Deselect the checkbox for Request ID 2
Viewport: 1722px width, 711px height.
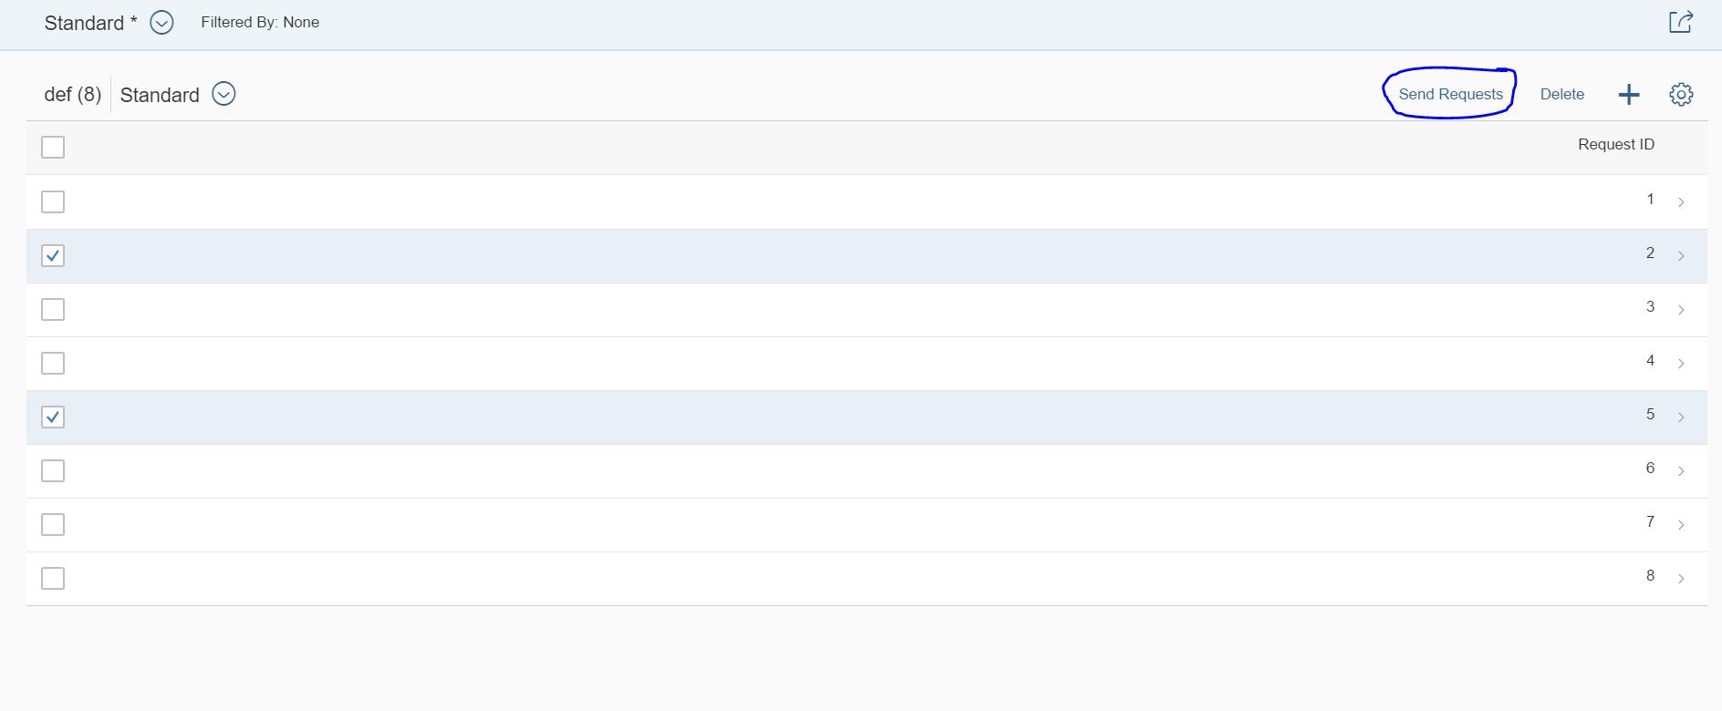pos(53,255)
